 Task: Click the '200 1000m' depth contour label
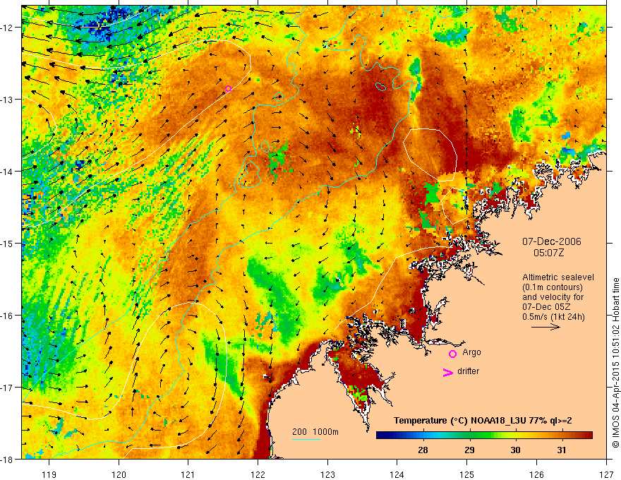(x=315, y=432)
